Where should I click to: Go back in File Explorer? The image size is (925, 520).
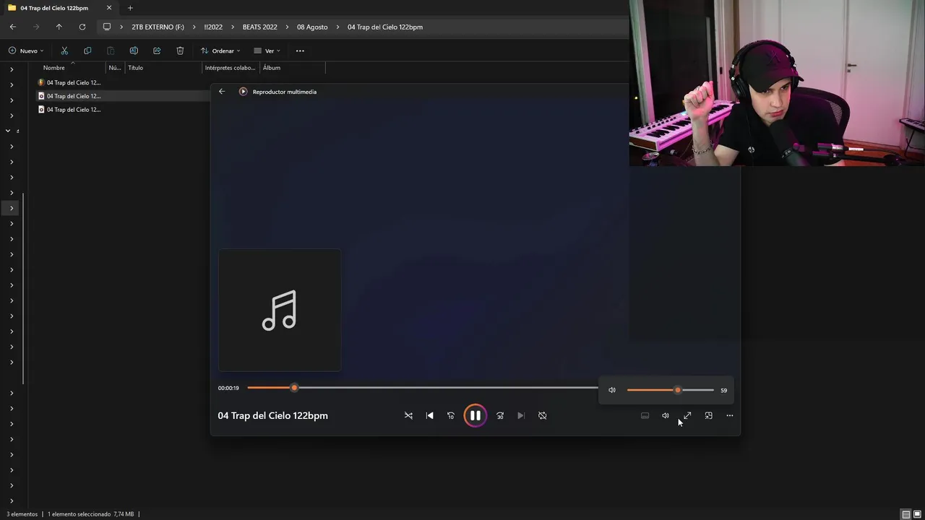(13, 27)
